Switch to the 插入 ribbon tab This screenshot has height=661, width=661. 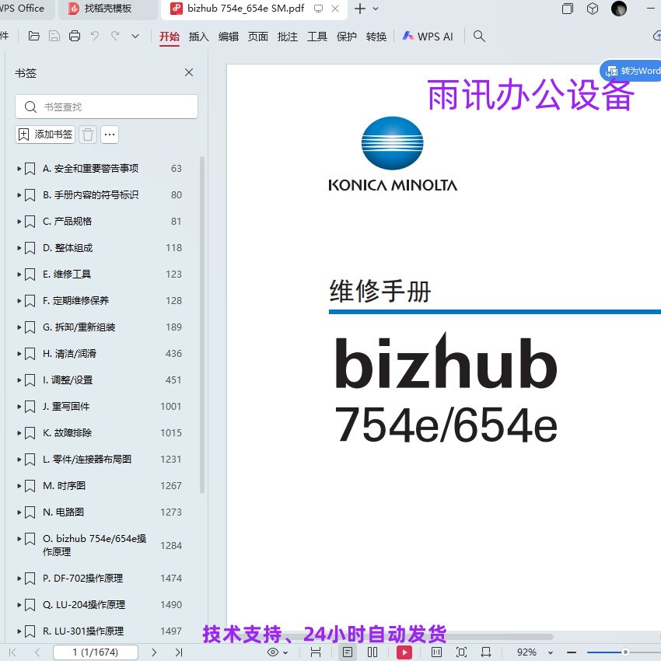(199, 37)
